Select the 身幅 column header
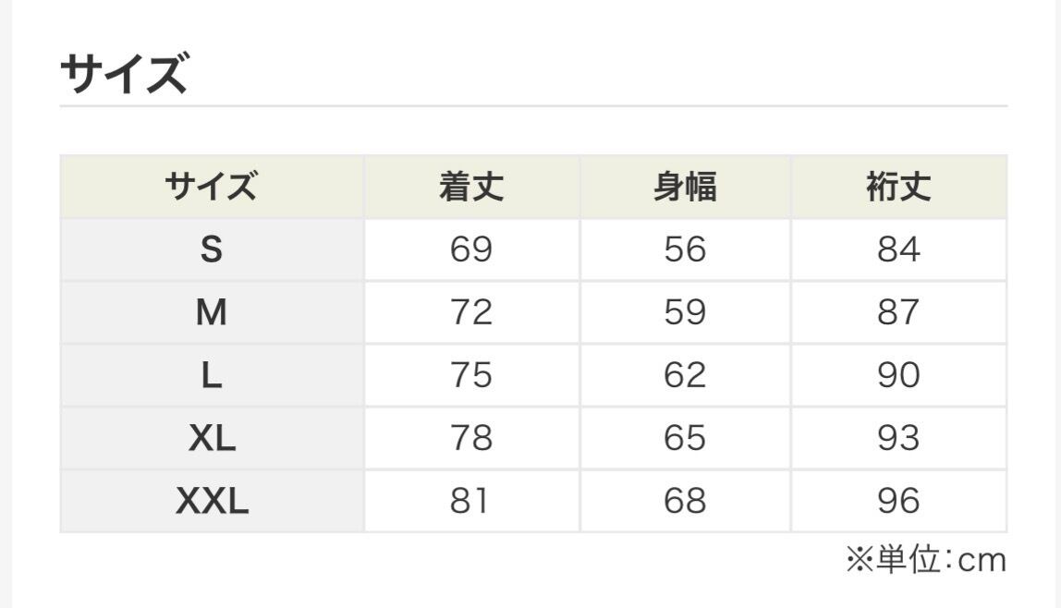Viewport: 1061px width, 608px height. 685,188
